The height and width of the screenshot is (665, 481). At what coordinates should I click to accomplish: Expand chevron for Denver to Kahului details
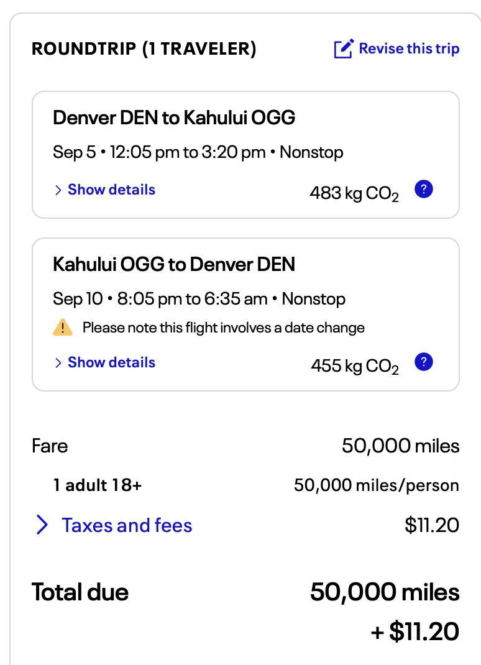click(58, 190)
